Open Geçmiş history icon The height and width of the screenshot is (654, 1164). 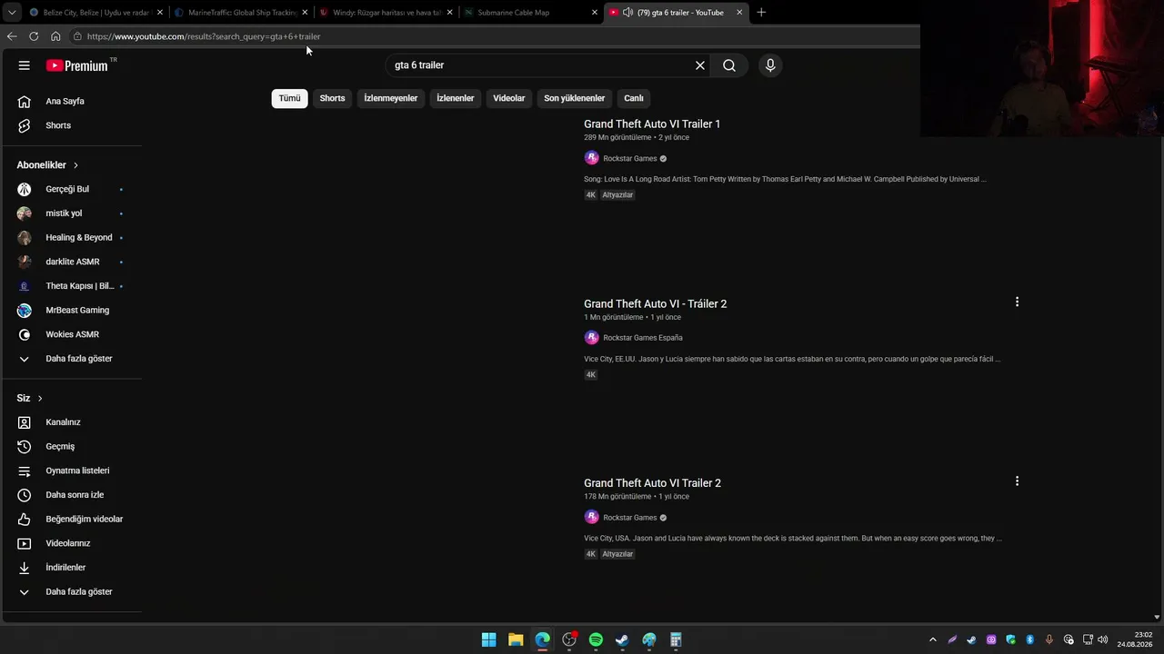pos(25,447)
